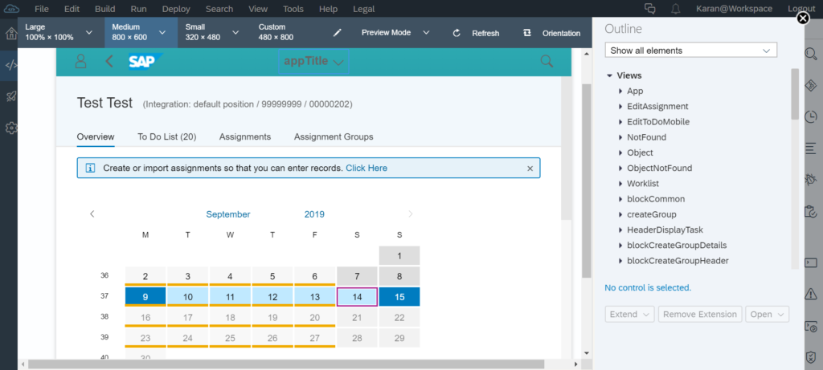Dismiss the info message strip with X
The width and height of the screenshot is (823, 370).
[530, 169]
